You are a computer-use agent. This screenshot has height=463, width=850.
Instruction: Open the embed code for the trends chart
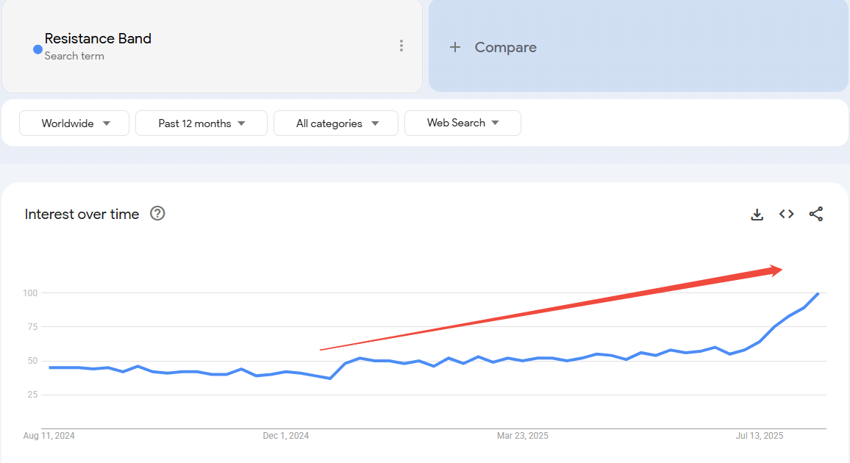786,214
